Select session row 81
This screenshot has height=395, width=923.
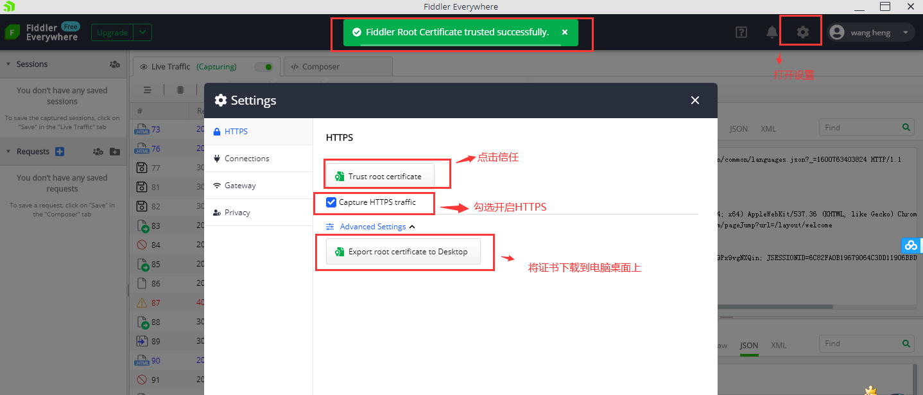click(x=166, y=188)
